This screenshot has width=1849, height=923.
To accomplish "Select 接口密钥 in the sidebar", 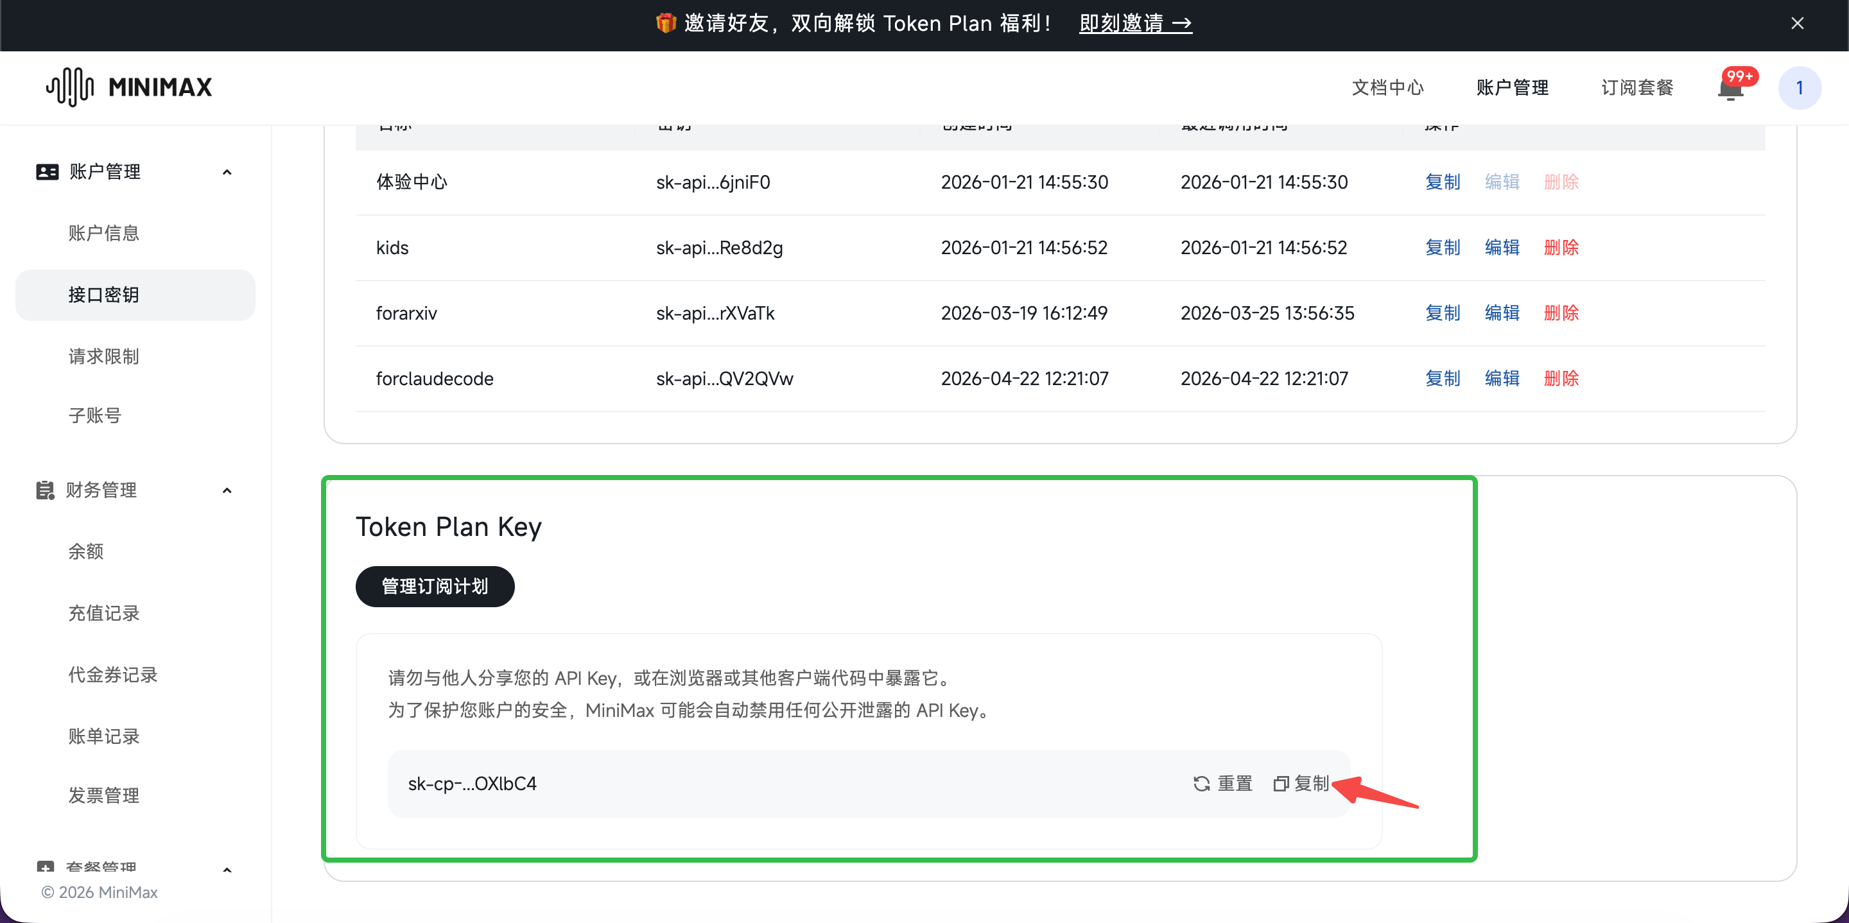I will (135, 295).
